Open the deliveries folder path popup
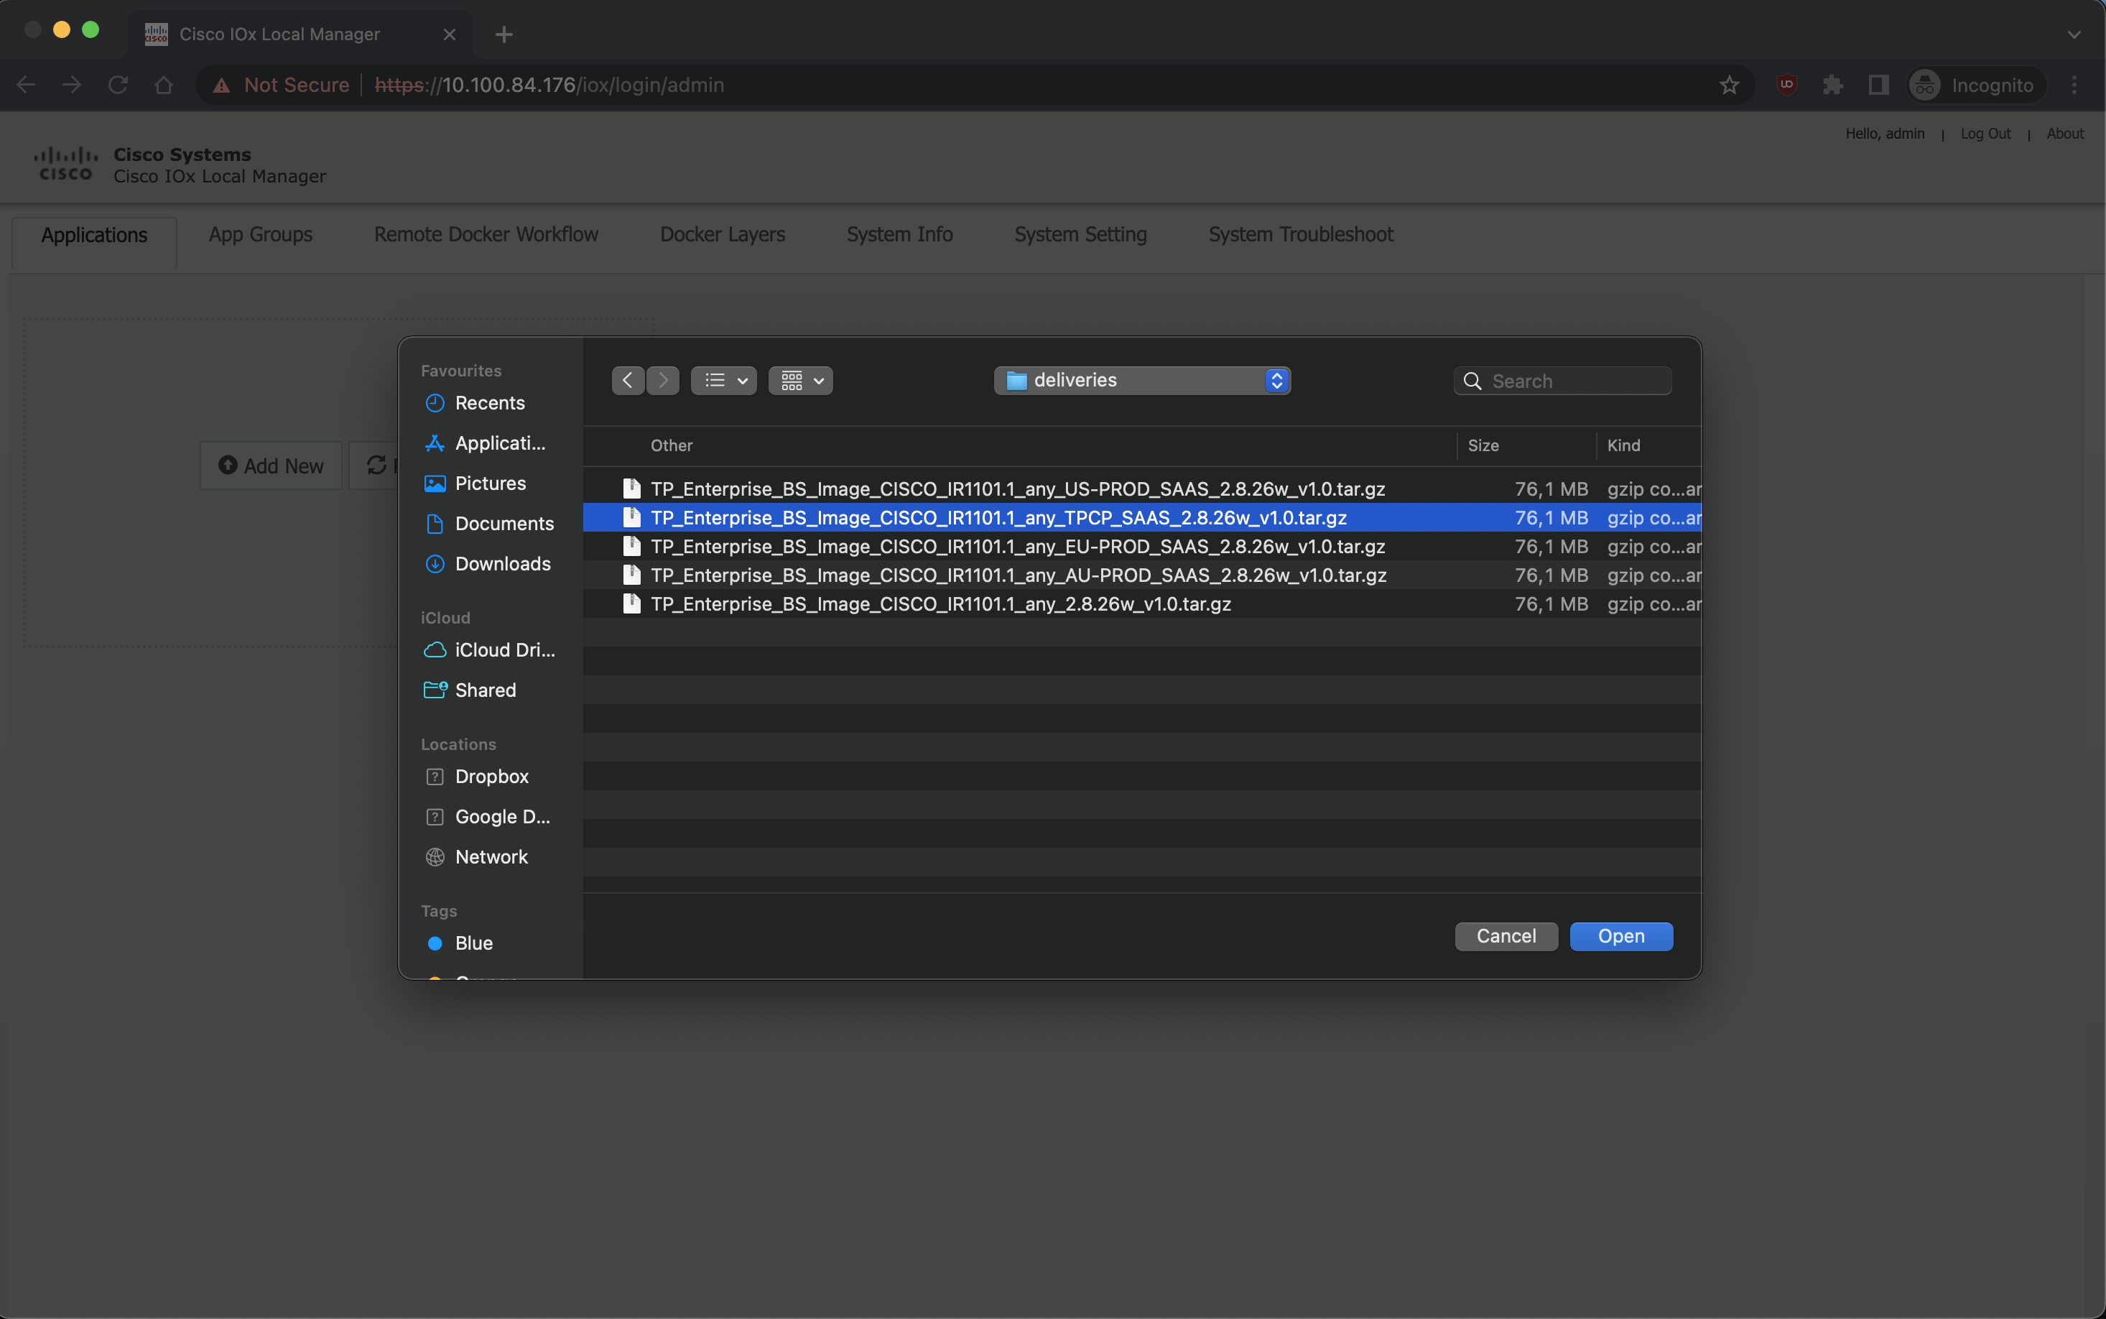This screenshot has height=1319, width=2106. coord(1141,380)
